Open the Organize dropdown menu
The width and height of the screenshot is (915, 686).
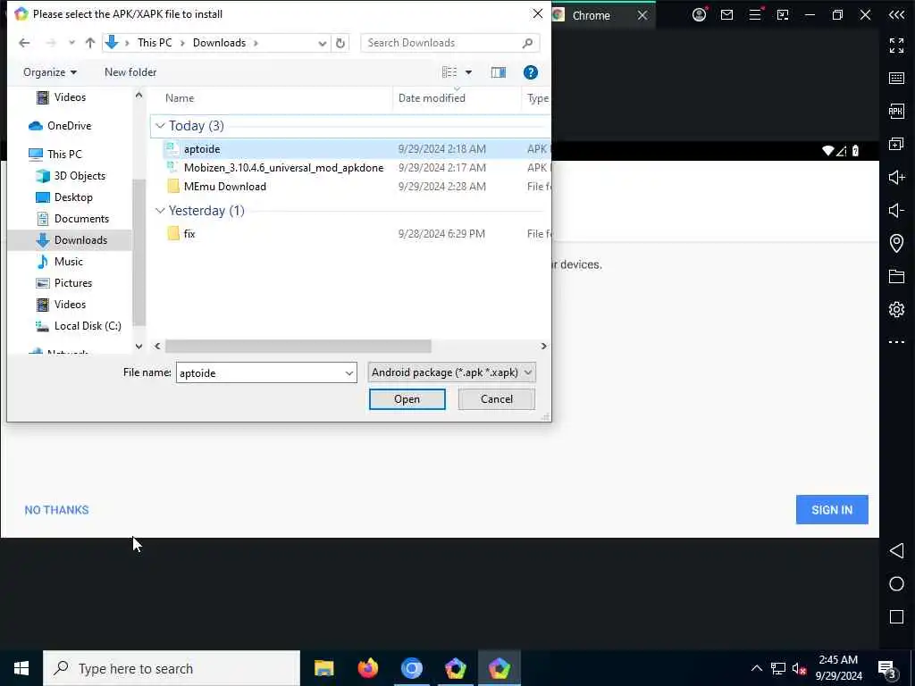(x=50, y=72)
